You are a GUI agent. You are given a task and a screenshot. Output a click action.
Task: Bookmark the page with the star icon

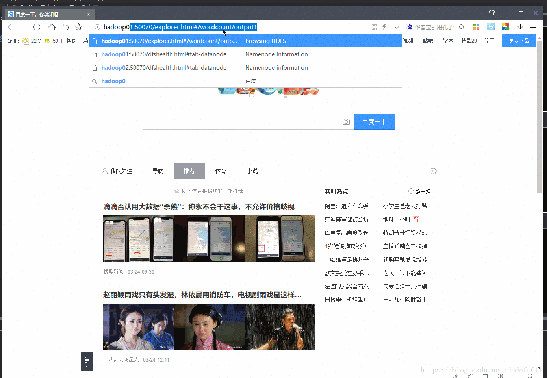coord(79,27)
